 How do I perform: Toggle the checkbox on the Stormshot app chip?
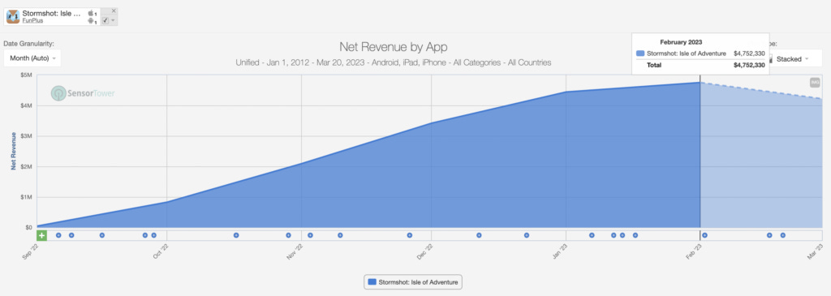pos(105,20)
